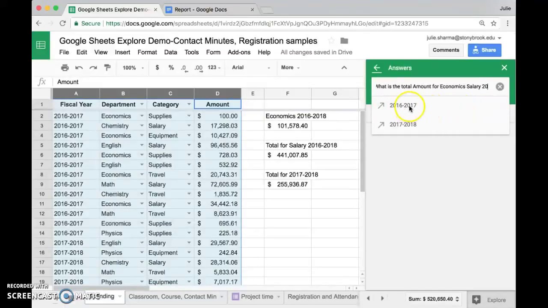
Task: Click the question input field
Action: [x=432, y=86]
